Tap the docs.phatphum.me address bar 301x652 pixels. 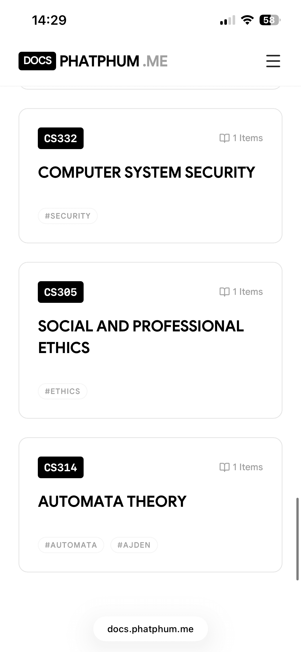point(150,629)
